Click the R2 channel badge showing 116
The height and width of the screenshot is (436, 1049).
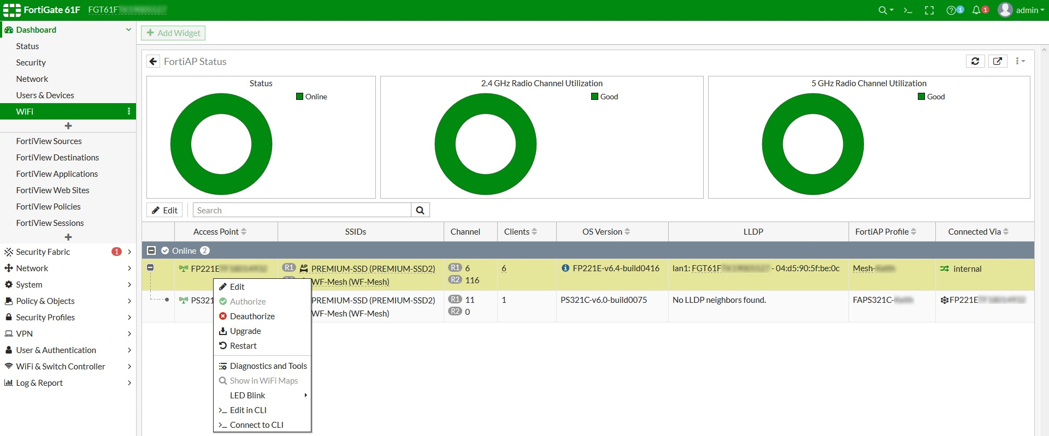click(x=455, y=280)
